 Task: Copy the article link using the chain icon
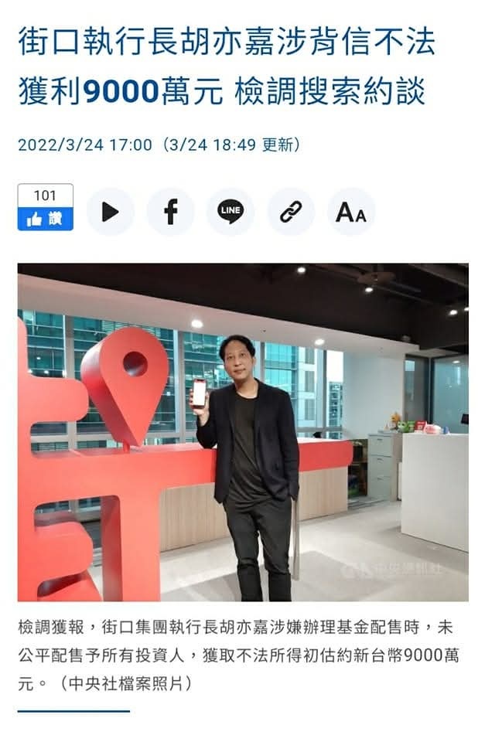pyautogui.click(x=291, y=212)
